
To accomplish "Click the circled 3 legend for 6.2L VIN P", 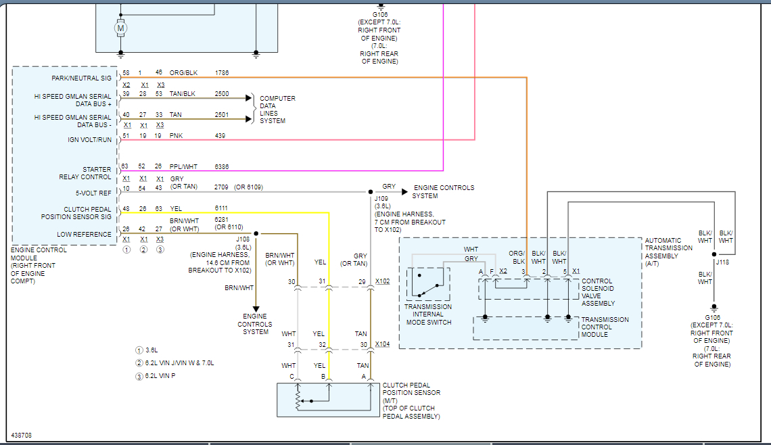I will [x=139, y=376].
